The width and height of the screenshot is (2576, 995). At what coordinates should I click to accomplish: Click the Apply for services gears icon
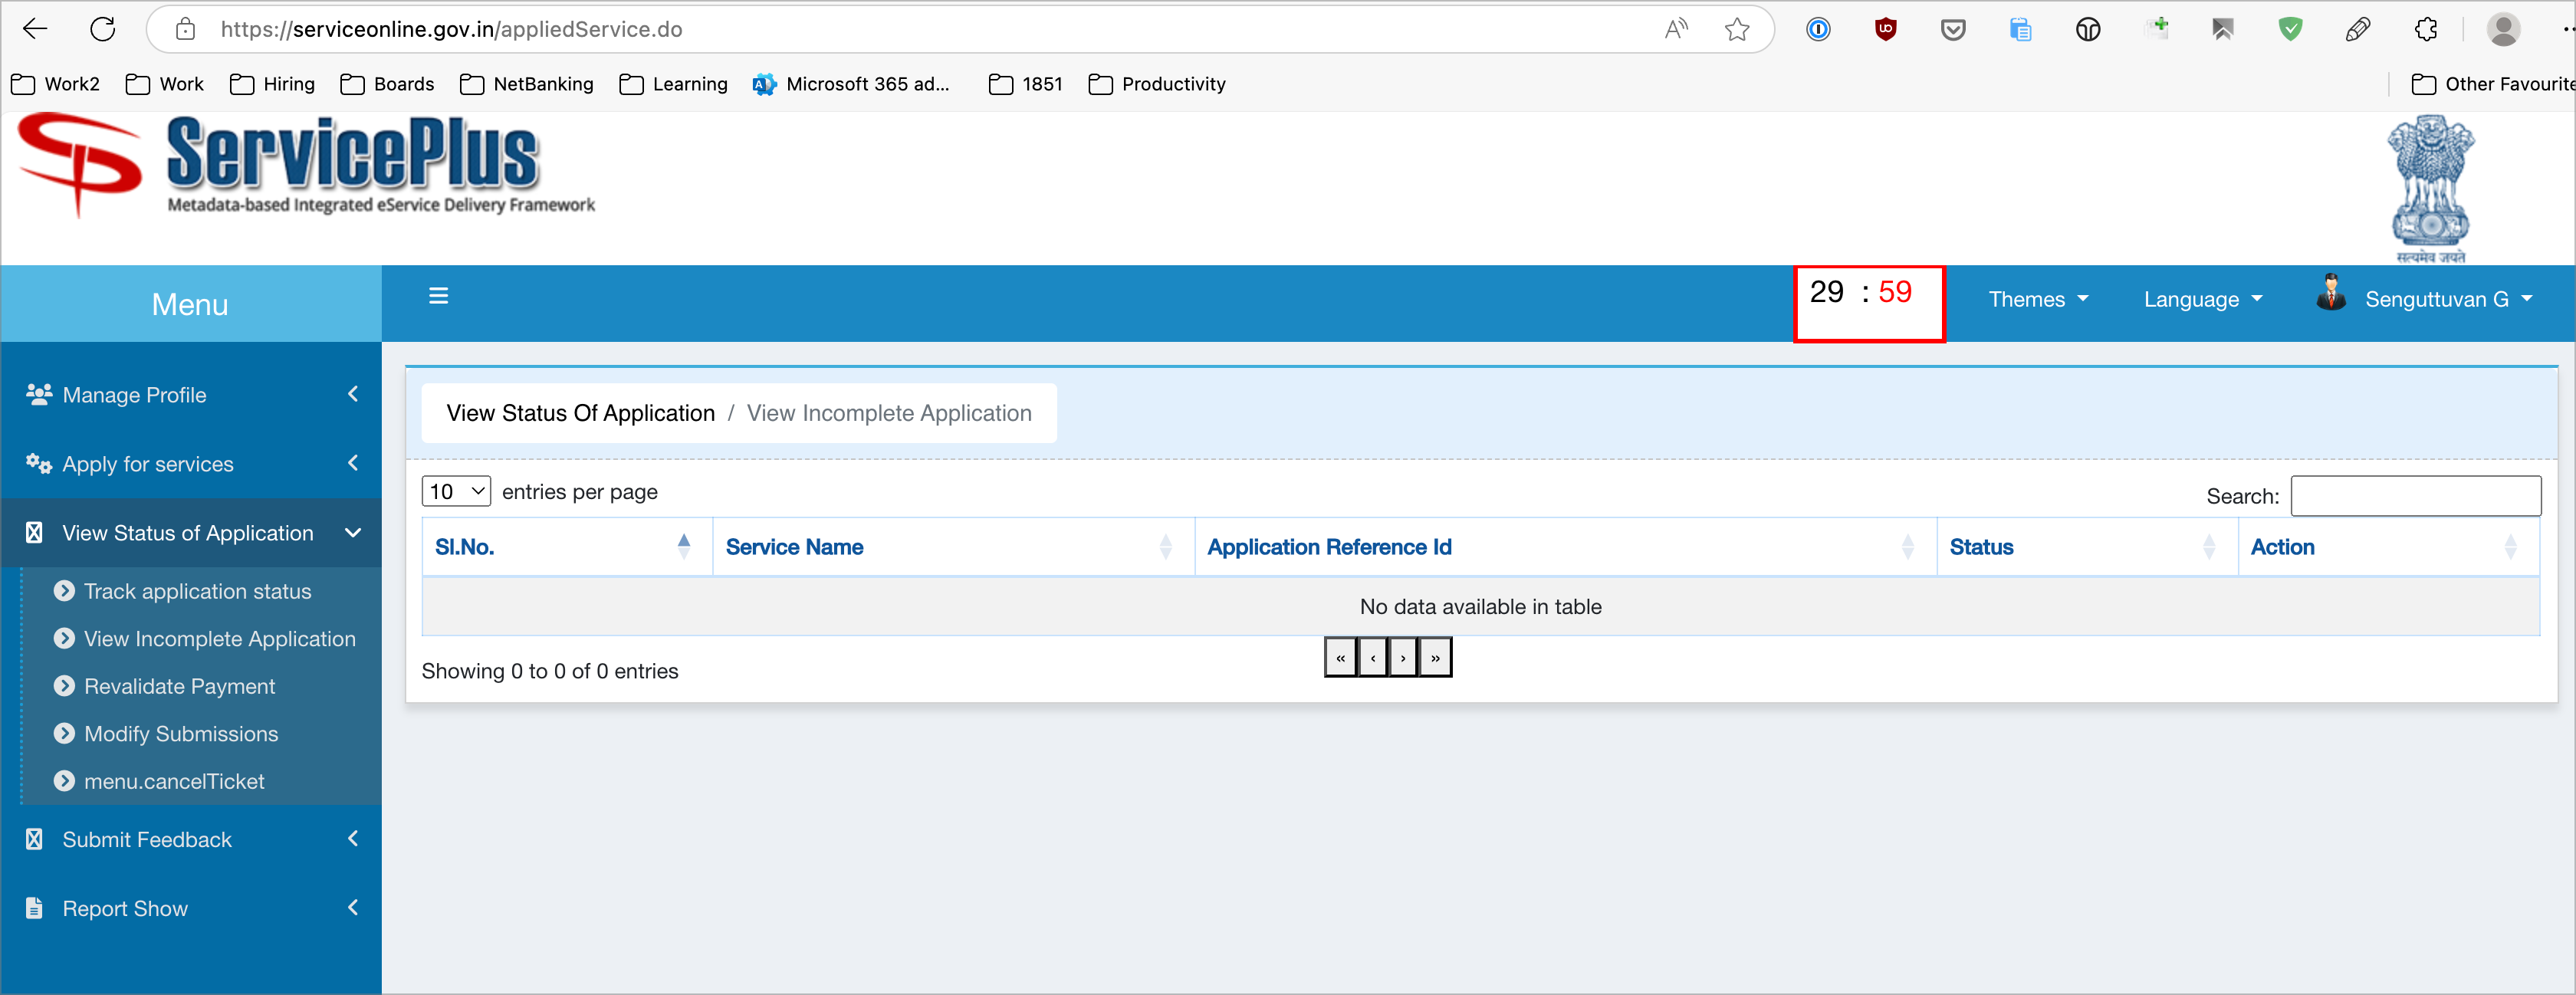click(x=38, y=463)
